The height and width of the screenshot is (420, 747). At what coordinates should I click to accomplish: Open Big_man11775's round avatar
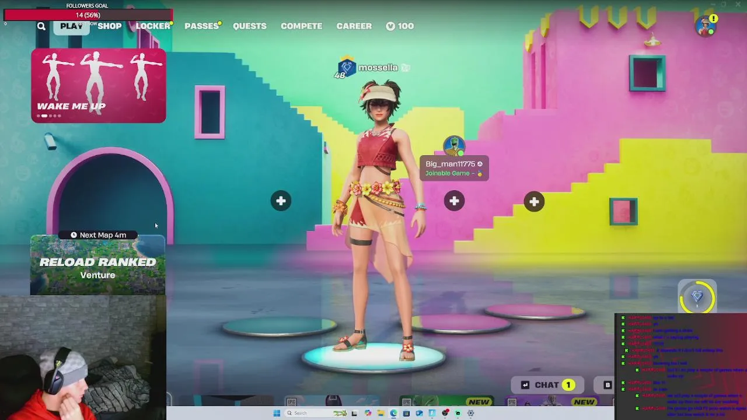[x=454, y=146]
